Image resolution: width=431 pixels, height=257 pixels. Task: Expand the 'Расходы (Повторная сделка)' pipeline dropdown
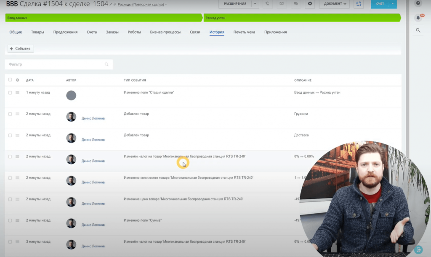click(142, 4)
